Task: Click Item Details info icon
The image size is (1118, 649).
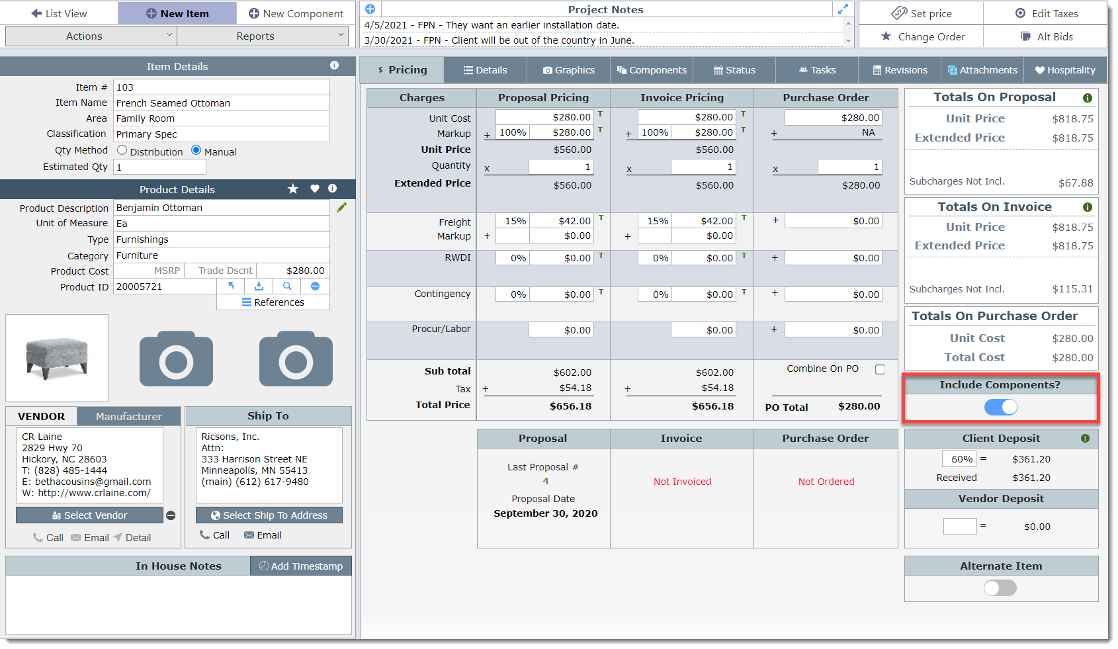Action: click(334, 65)
